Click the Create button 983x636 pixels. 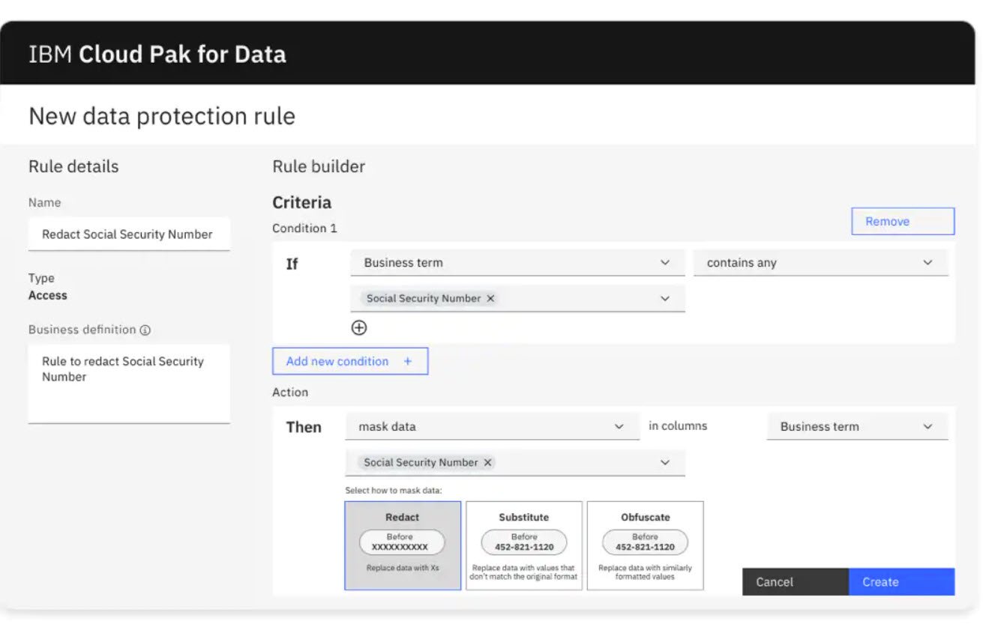902,582
